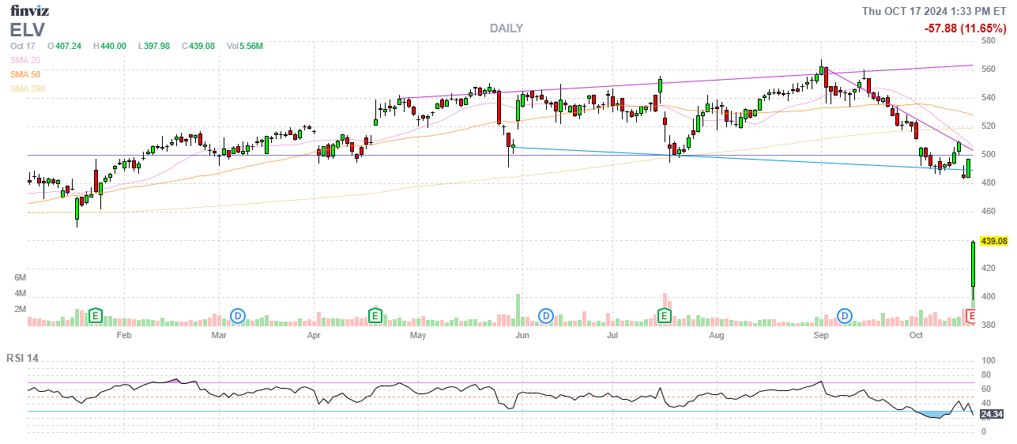
Task: Click the latest tall green candlestick
Action: pyautogui.click(x=972, y=269)
